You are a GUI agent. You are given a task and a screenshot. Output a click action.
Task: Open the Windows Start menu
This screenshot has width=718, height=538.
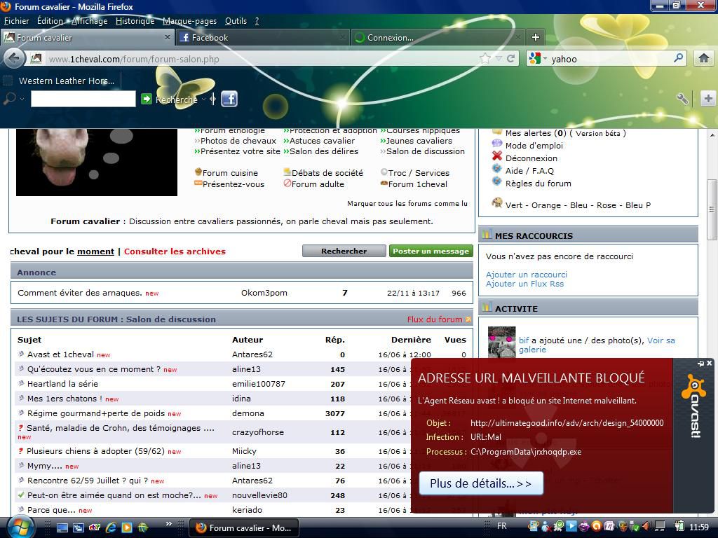pyautogui.click(x=19, y=527)
